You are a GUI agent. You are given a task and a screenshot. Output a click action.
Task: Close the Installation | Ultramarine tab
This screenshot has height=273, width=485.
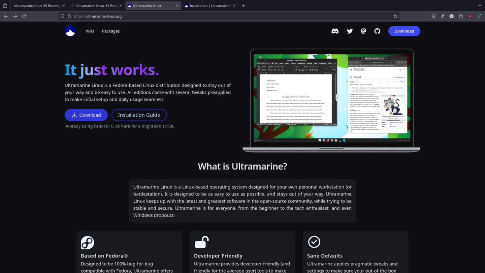[x=234, y=6]
